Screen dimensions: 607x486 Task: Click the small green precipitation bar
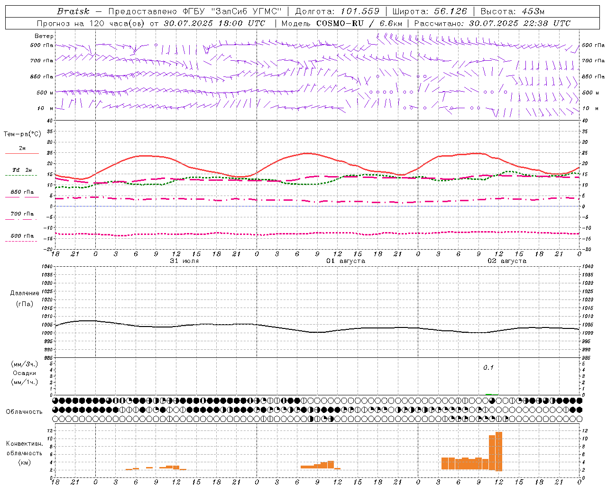coord(489,394)
